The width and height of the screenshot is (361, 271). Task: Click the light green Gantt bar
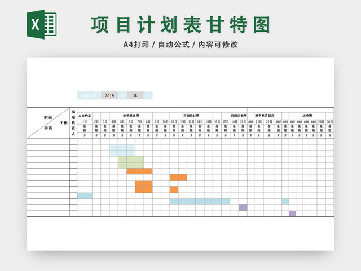pos(131,163)
